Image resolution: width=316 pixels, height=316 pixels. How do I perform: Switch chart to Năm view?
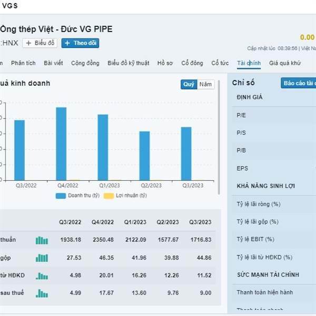[x=205, y=84]
